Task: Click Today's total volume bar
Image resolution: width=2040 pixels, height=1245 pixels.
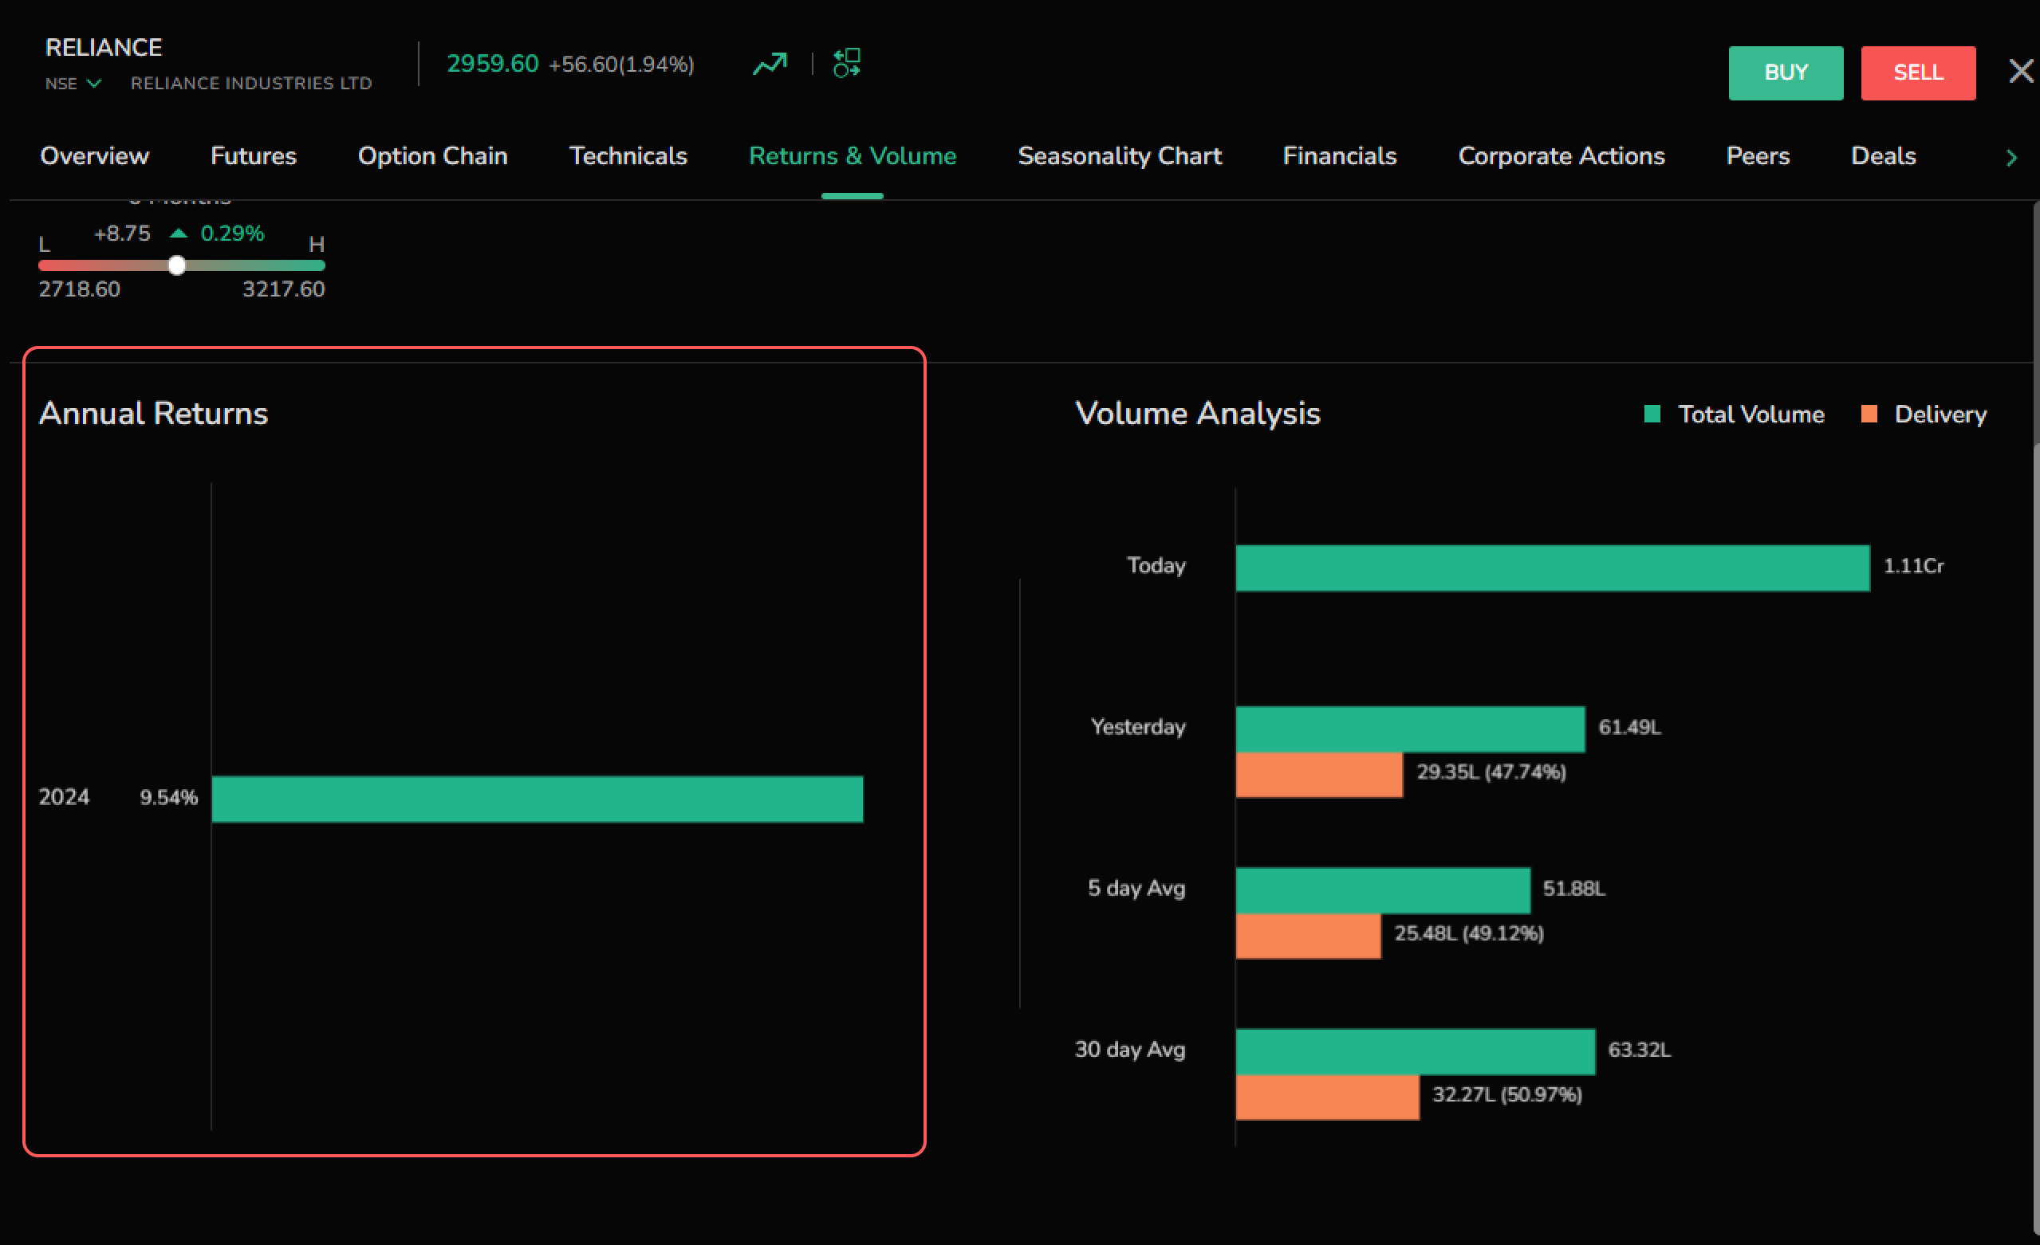Action: coord(1553,568)
